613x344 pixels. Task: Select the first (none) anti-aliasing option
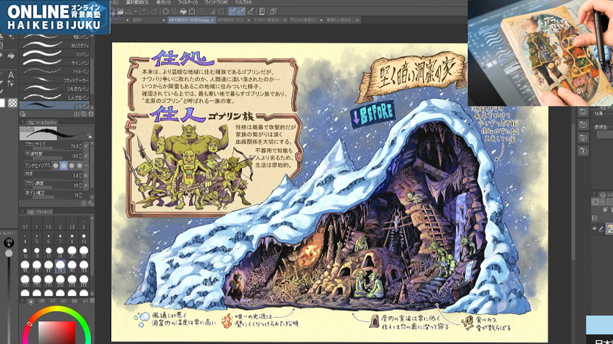point(56,166)
